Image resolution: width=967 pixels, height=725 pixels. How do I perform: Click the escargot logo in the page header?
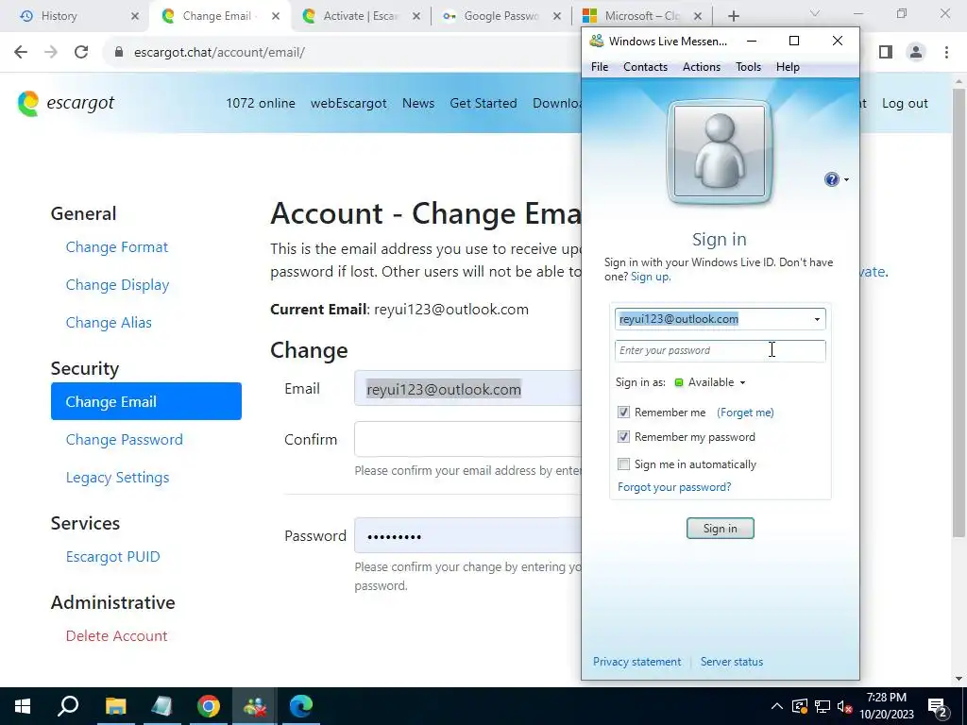coord(66,103)
